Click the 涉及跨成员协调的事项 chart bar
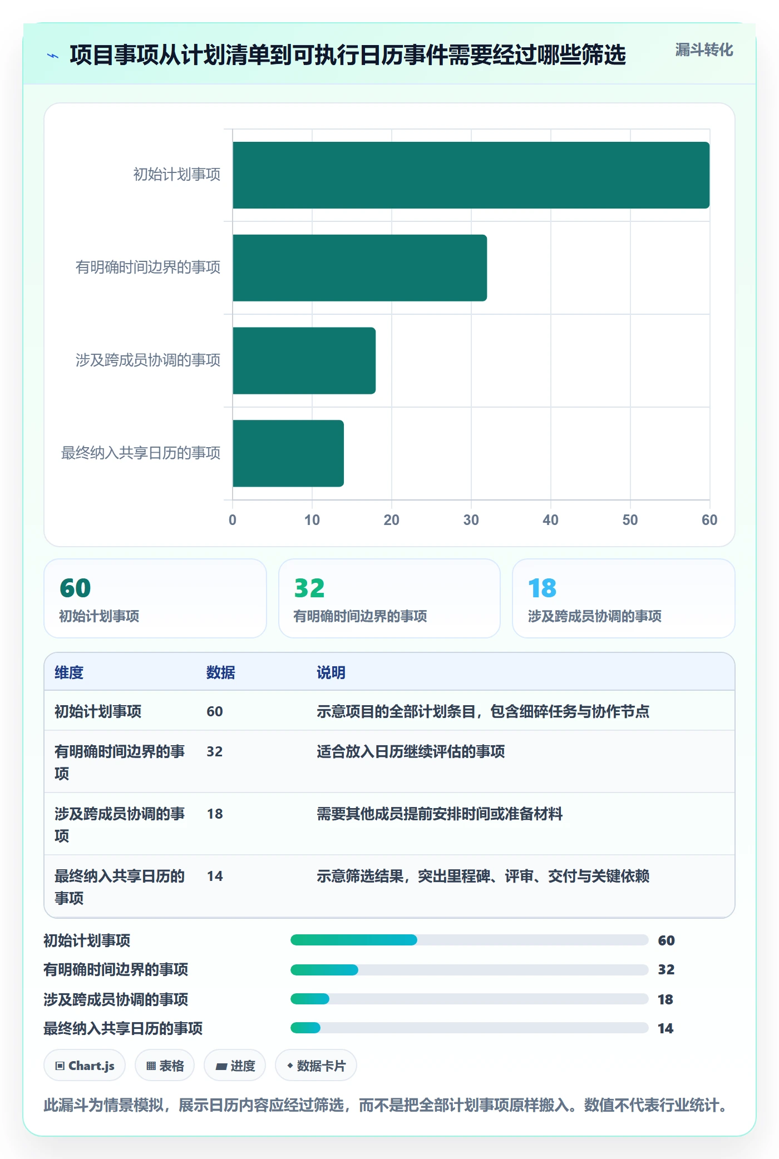Screen dimensions: 779x1159 click(x=304, y=360)
